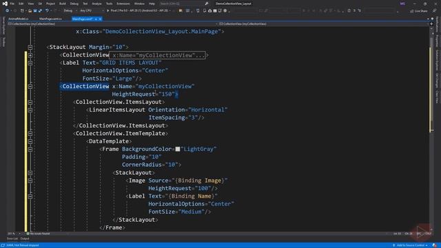
Task: Click the Undo toolbar icon
Action: [x=47, y=11]
